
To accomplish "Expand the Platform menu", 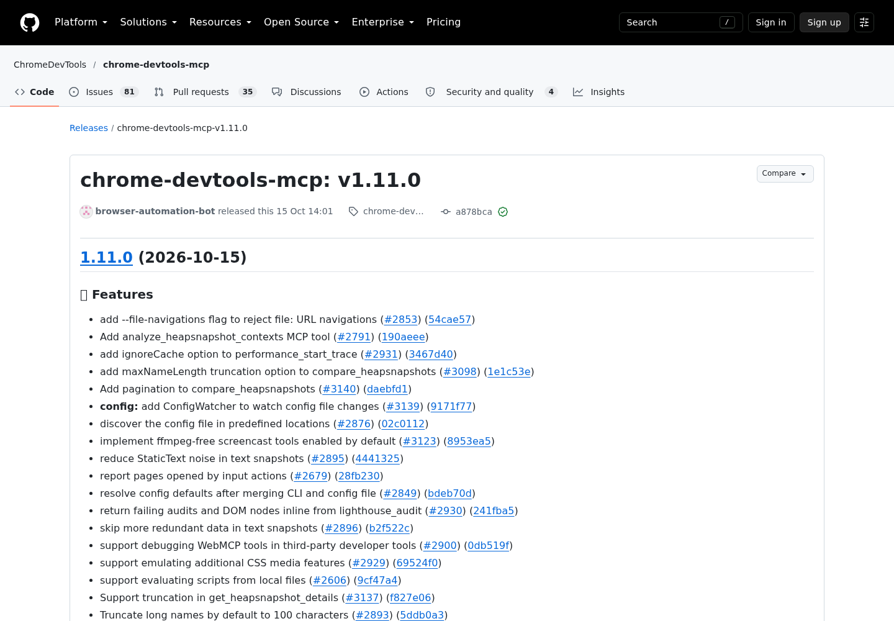I will pyautogui.click(x=81, y=22).
